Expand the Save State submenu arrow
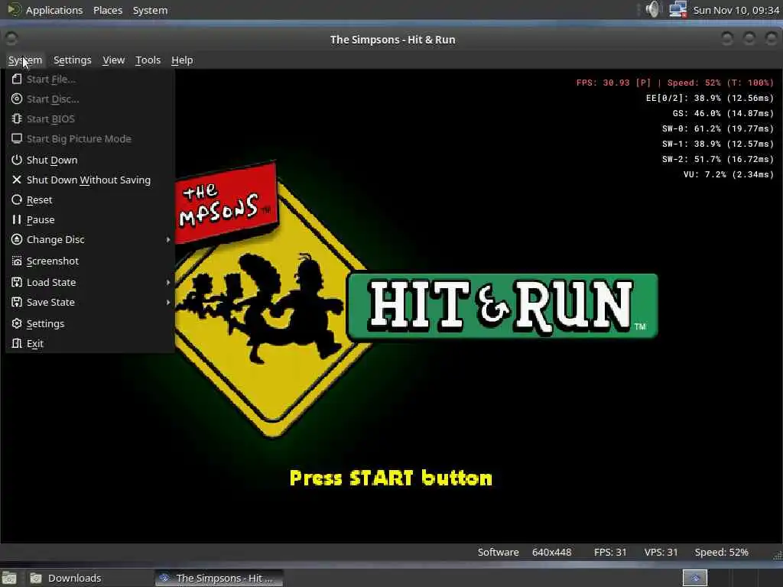The width and height of the screenshot is (783, 587). pos(168,302)
